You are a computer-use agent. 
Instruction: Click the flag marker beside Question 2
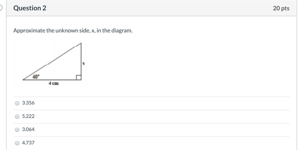(x=1, y=8)
